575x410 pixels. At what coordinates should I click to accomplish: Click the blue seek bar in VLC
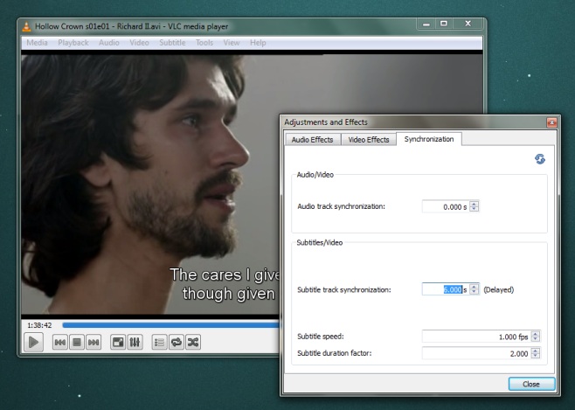coord(171,325)
